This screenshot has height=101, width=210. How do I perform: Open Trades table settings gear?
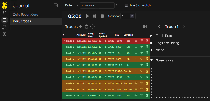pos(92,27)
